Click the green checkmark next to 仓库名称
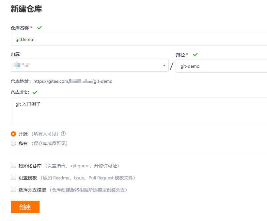 click(x=39, y=28)
